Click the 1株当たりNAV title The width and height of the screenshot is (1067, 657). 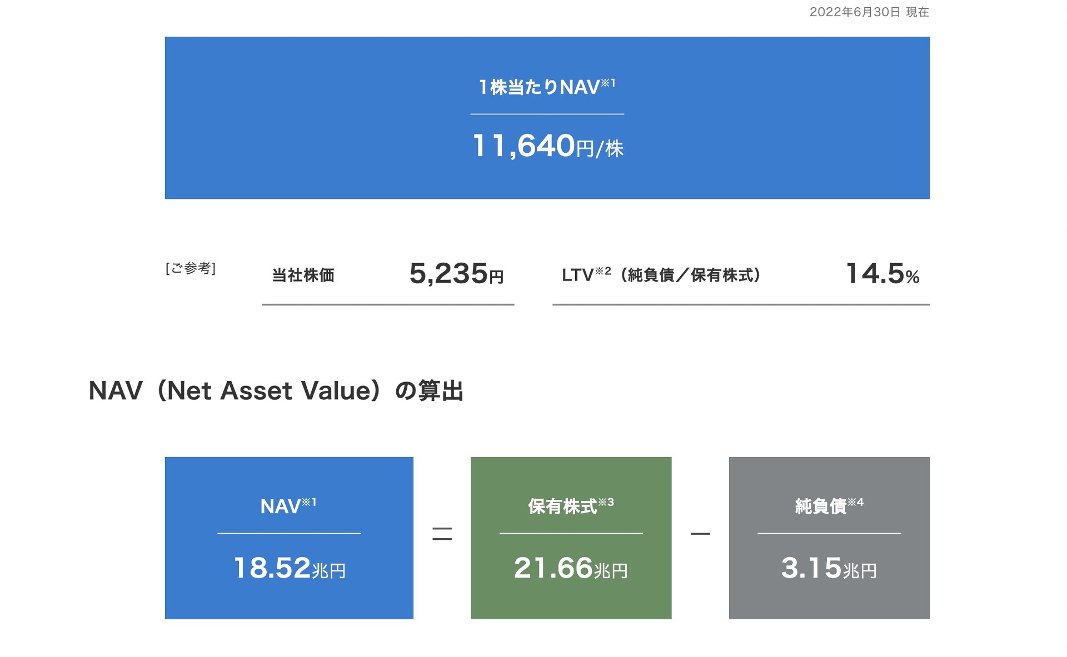[x=539, y=87]
